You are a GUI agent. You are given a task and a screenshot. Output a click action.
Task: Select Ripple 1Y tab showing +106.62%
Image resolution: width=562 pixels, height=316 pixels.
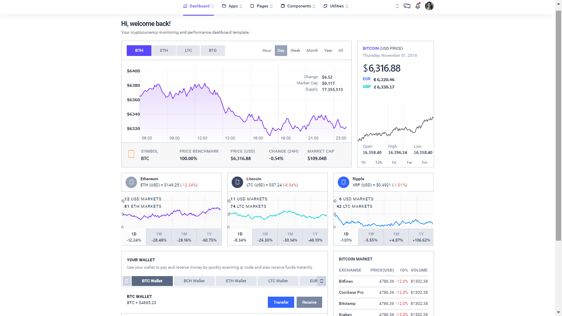point(421,237)
